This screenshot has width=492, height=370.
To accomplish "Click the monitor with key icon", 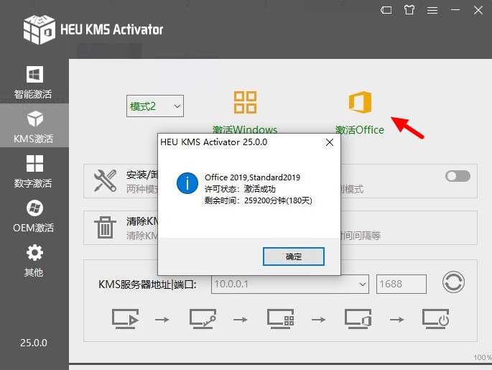I will coord(203,319).
